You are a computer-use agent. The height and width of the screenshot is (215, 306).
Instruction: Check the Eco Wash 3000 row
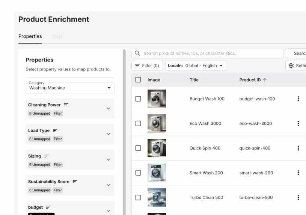click(x=138, y=123)
